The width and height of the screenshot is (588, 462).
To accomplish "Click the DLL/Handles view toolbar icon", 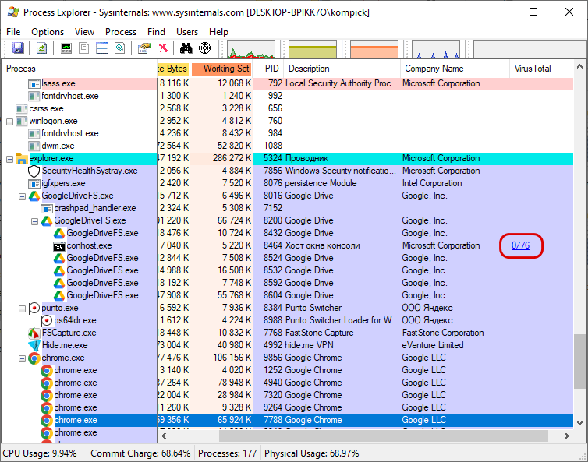I will pyautogui.click(x=120, y=48).
